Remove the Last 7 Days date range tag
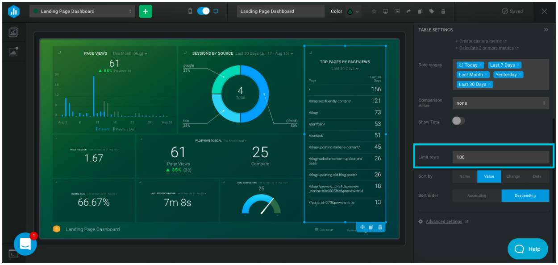Viewport: 558px width, 265px height. [x=518, y=65]
